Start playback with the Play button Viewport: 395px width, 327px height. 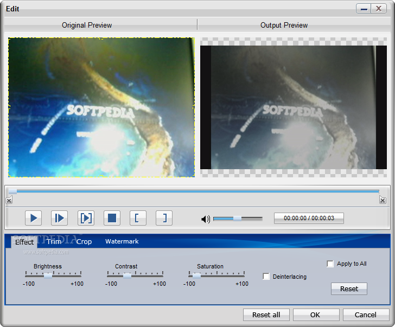tap(33, 218)
